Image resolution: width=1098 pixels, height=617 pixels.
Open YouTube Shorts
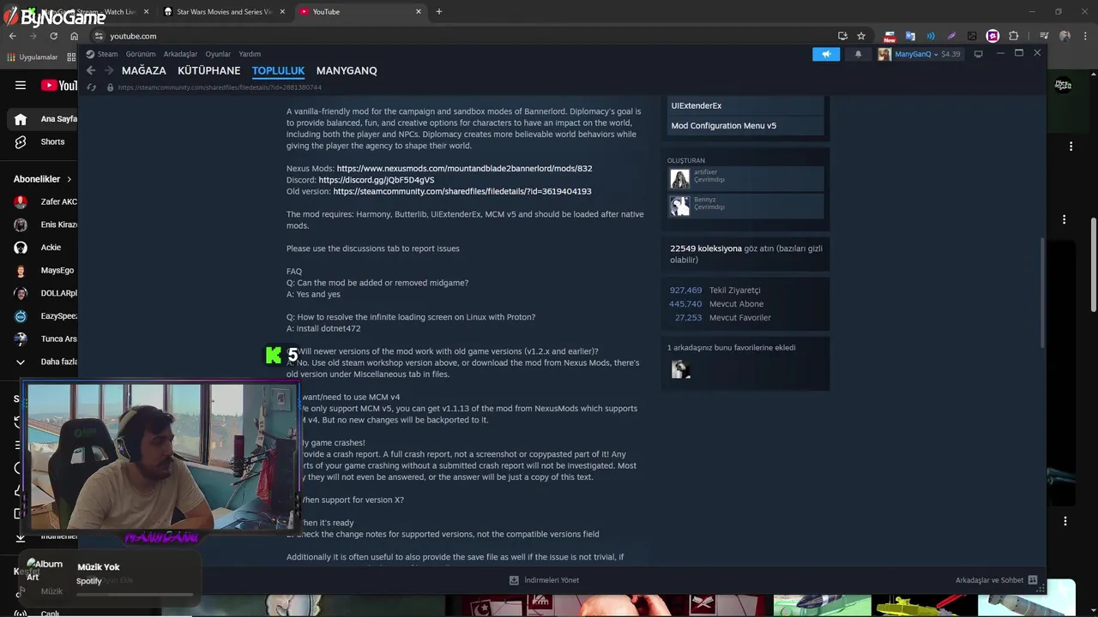point(43,142)
